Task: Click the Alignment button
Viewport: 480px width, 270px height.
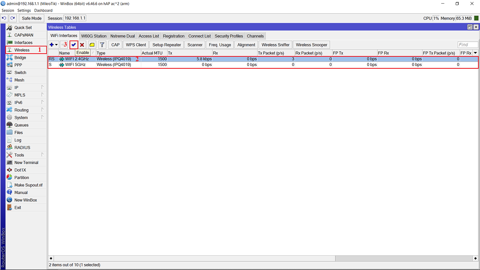Action: [x=246, y=45]
